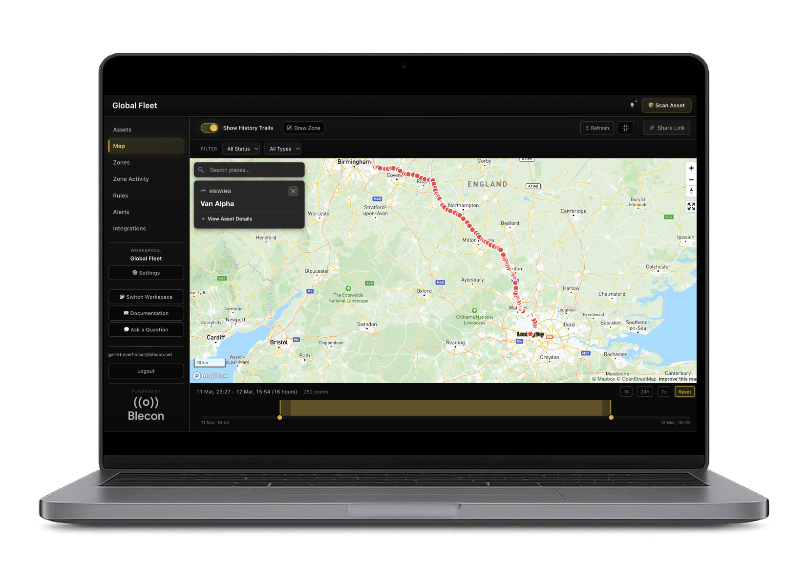Open fullscreen map view via expand icon
This screenshot has width=808, height=567.
[x=691, y=206]
